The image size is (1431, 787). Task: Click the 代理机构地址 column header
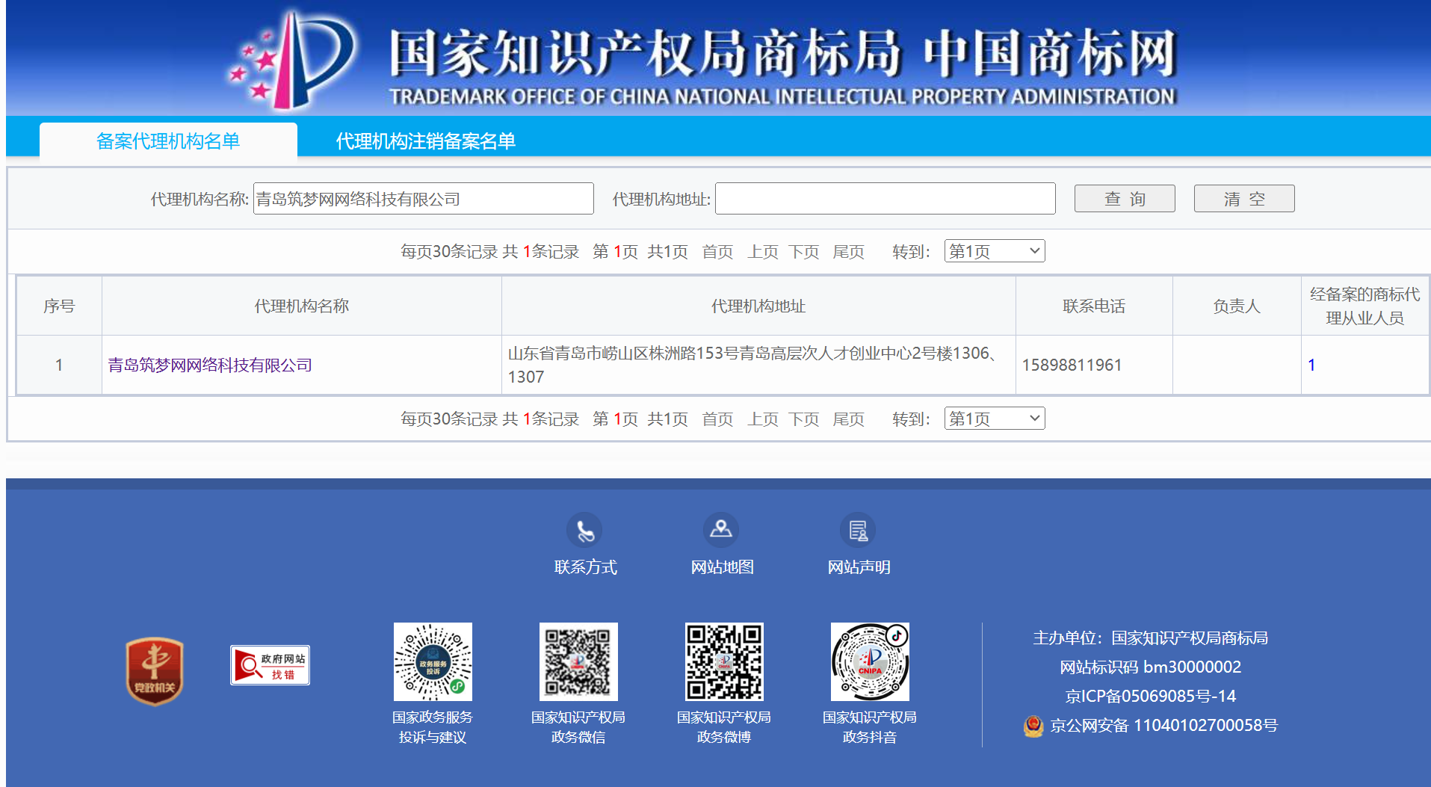tap(758, 306)
